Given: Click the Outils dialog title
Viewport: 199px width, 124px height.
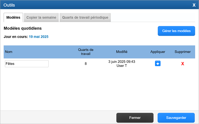Looking at the screenshot, I should tap(9, 5).
